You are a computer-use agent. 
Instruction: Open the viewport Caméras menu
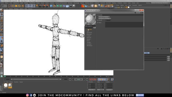pyautogui.click(x=11, y=9)
